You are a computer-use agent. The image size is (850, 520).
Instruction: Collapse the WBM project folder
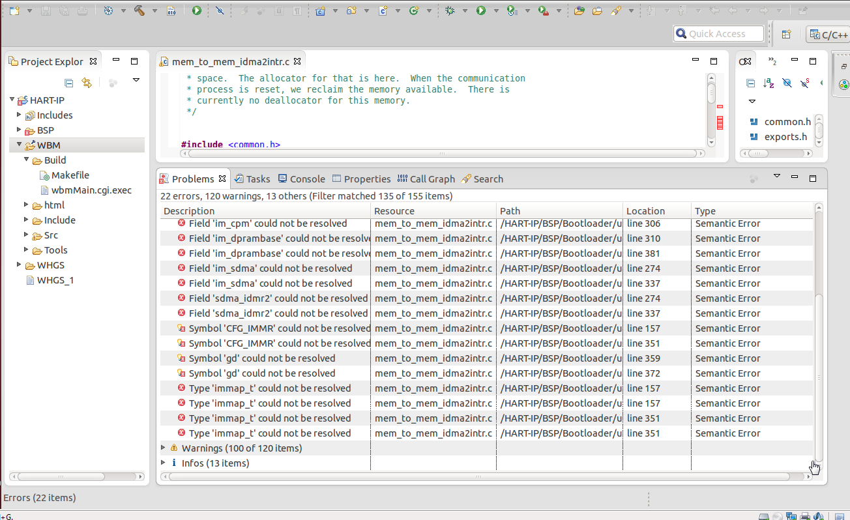pos(20,145)
